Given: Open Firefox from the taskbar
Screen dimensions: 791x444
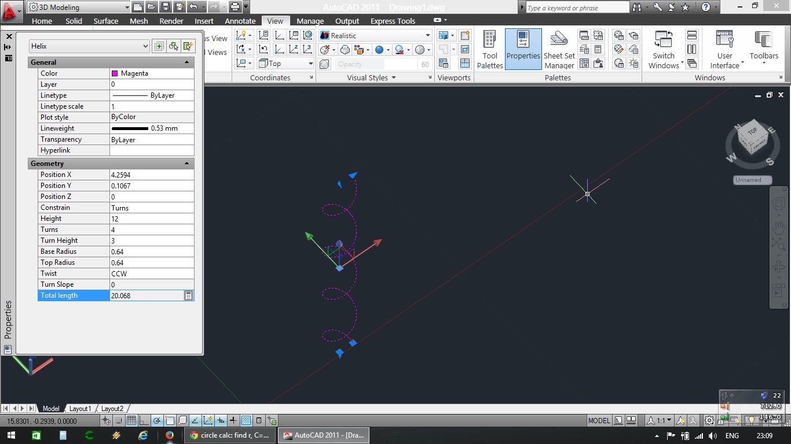Looking at the screenshot, I should point(170,435).
